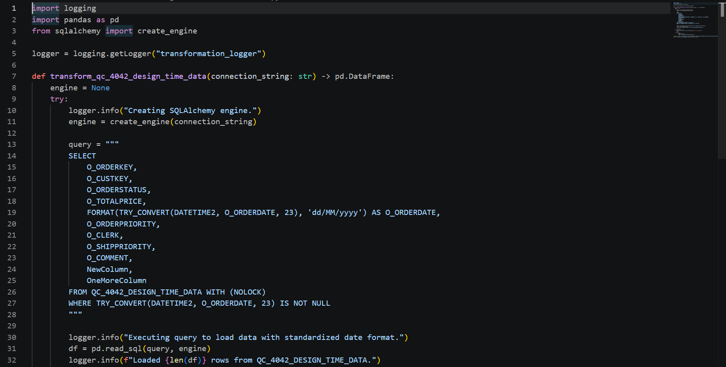Screen dimensions: 726x367
Task: Click O_ORDERKEY column in query
Action: 110,167
